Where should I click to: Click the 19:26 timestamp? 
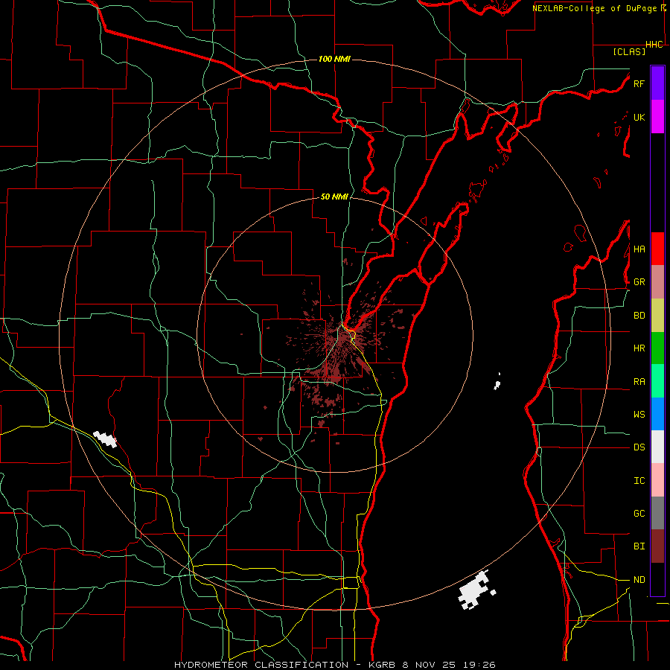click(x=479, y=665)
